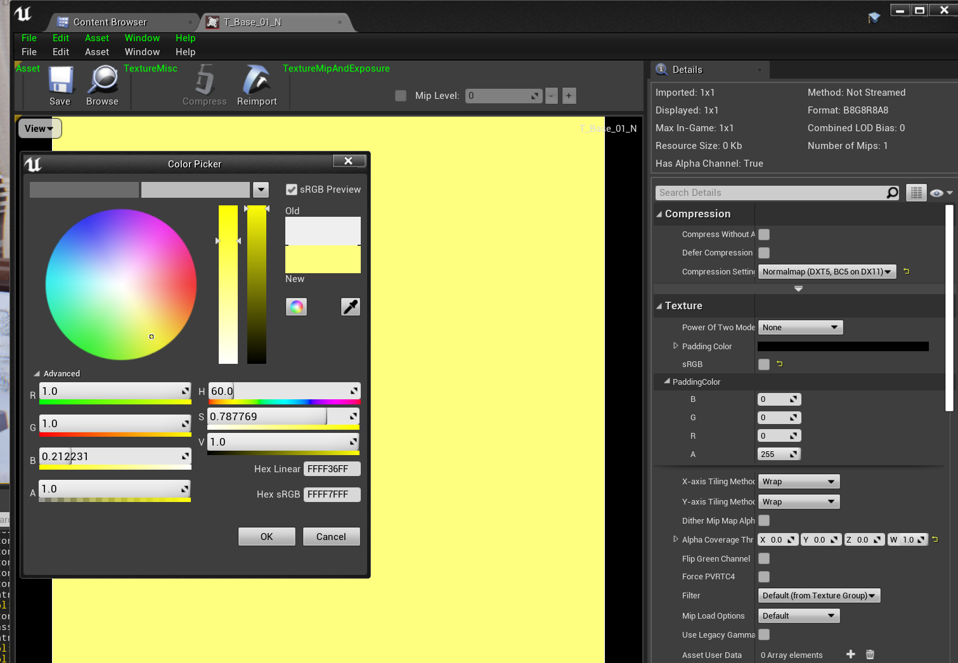Click the Reimport toolbar icon
Image resolution: width=958 pixels, height=663 pixels.
pos(257,80)
